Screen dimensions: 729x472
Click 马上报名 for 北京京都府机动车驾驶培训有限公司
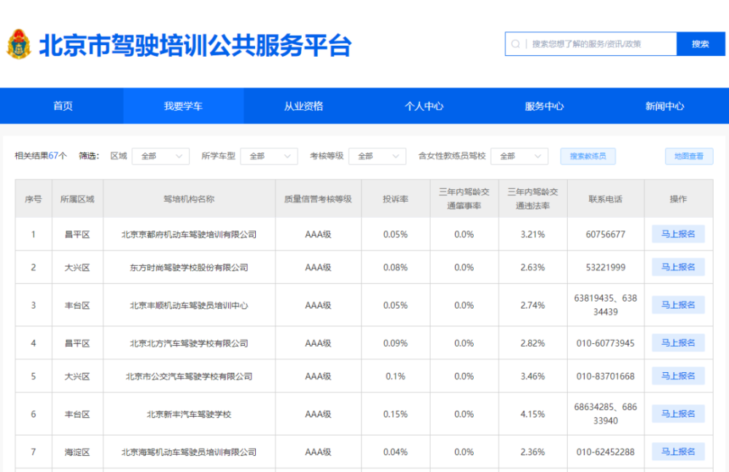pos(678,234)
